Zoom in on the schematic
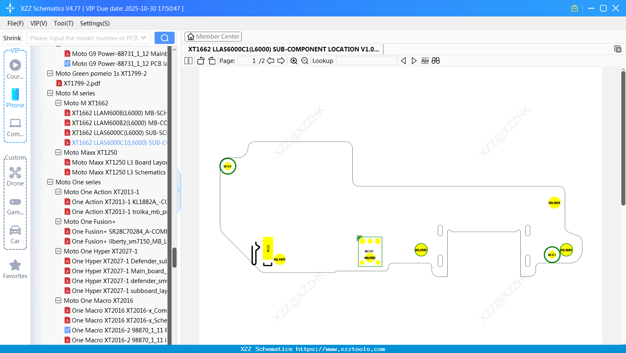The height and width of the screenshot is (353, 626). pyautogui.click(x=294, y=61)
